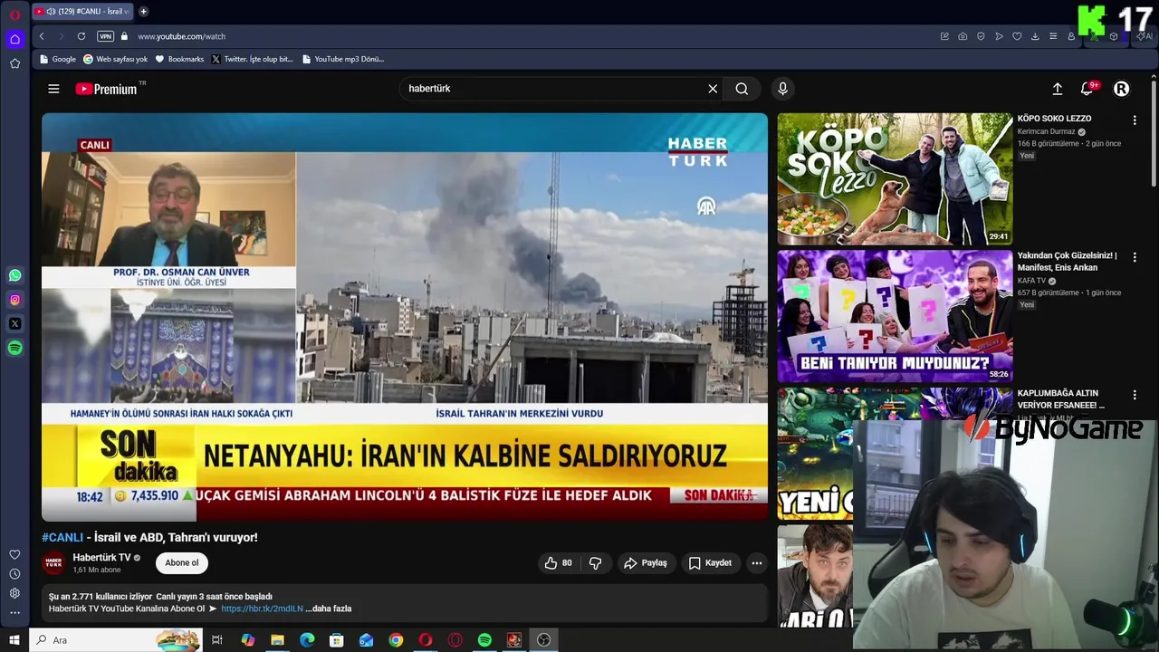Open KAFA TV channel name
Viewport: 1159px width, 652px height.
click(1031, 281)
